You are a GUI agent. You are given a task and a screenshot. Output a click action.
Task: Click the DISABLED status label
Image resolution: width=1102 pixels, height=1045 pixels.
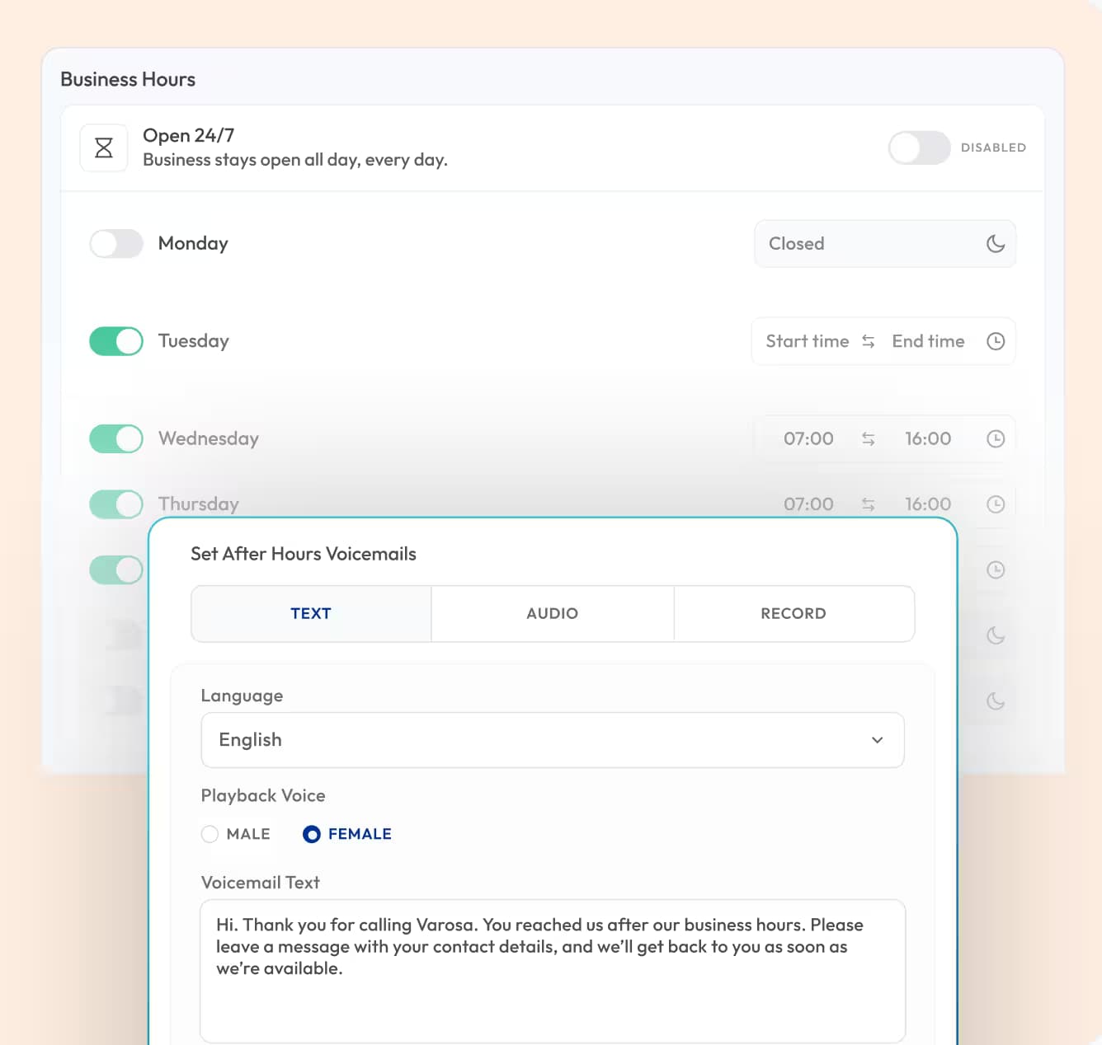pos(993,148)
